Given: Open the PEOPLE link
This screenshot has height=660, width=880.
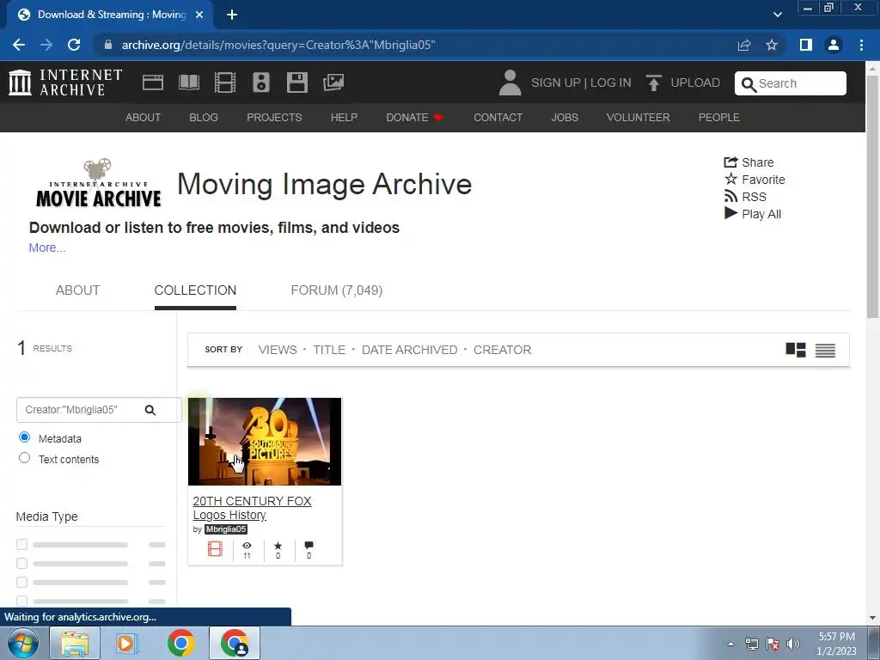Looking at the screenshot, I should pyautogui.click(x=718, y=117).
